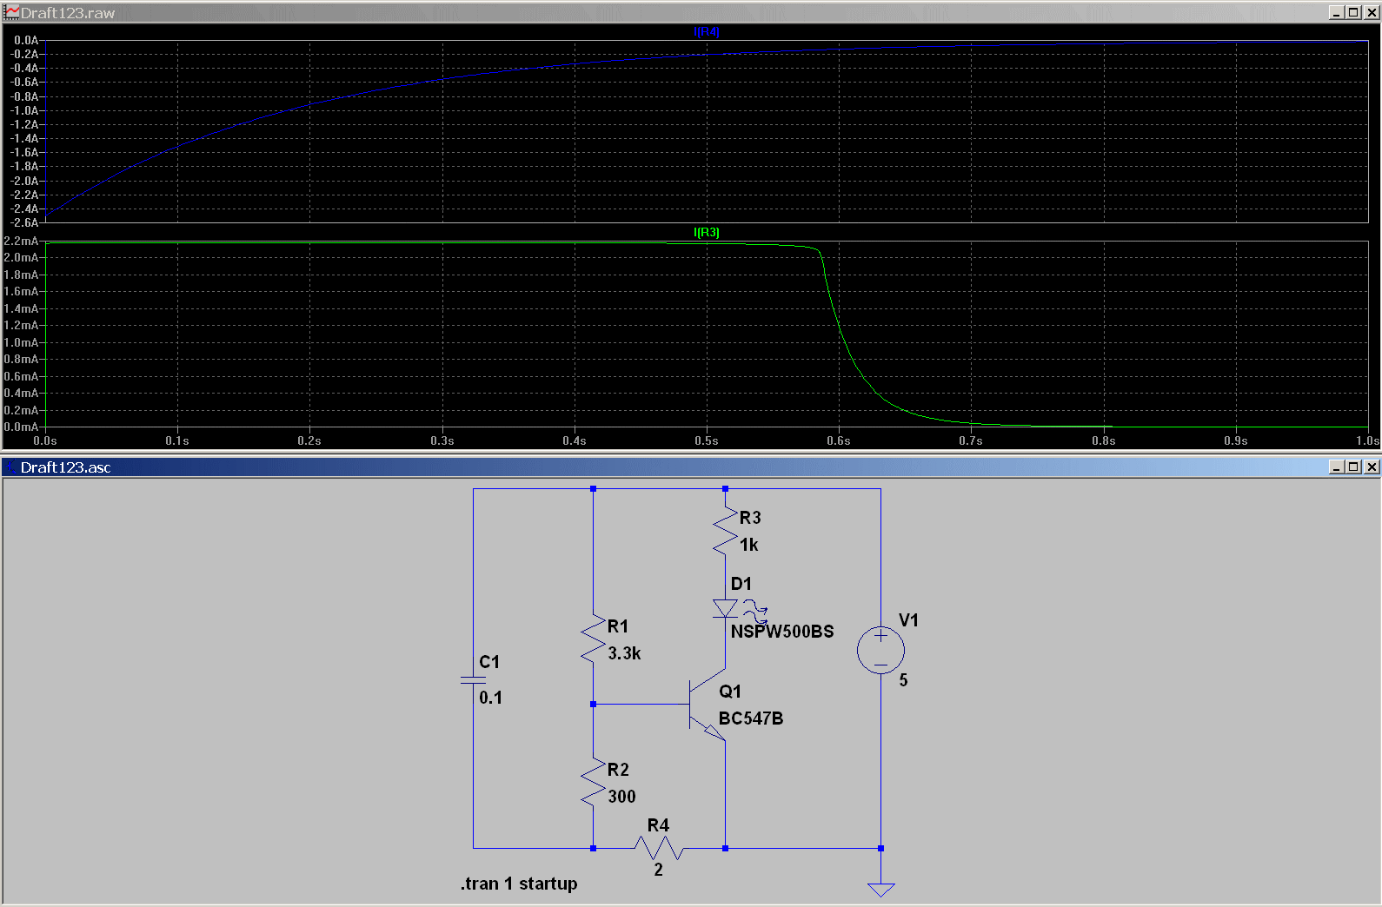Click the BC547B transistor model label

[751, 718]
